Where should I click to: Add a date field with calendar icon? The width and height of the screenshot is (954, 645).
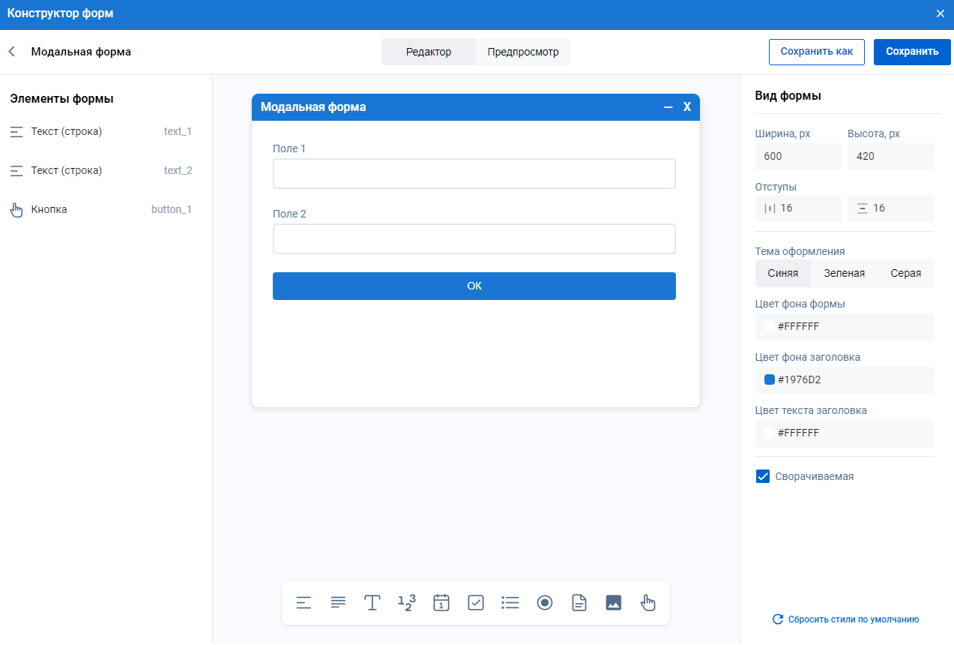tap(441, 603)
